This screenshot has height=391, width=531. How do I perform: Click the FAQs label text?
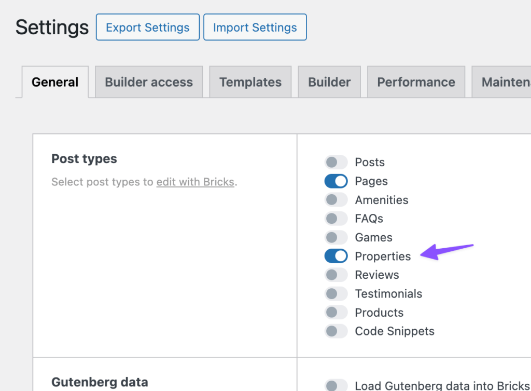pyautogui.click(x=369, y=219)
